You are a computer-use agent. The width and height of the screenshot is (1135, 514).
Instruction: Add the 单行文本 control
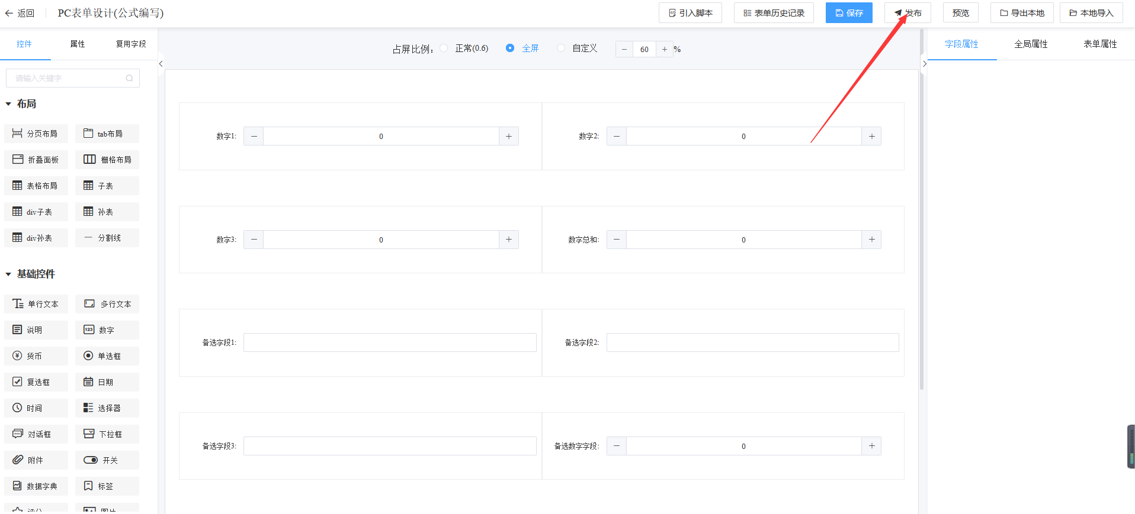click(x=36, y=304)
